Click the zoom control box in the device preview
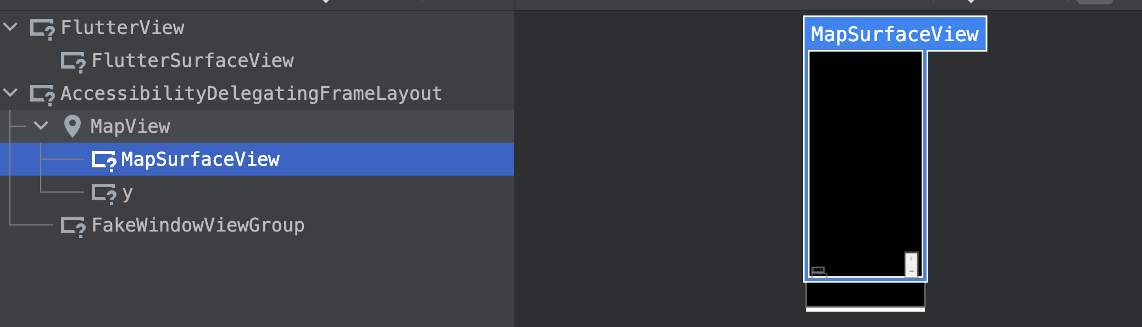Image resolution: width=1142 pixels, height=327 pixels. click(911, 264)
